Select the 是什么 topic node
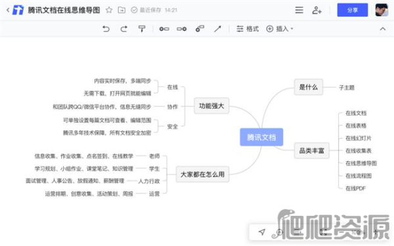This screenshot has height=246, width=394. coord(309,87)
